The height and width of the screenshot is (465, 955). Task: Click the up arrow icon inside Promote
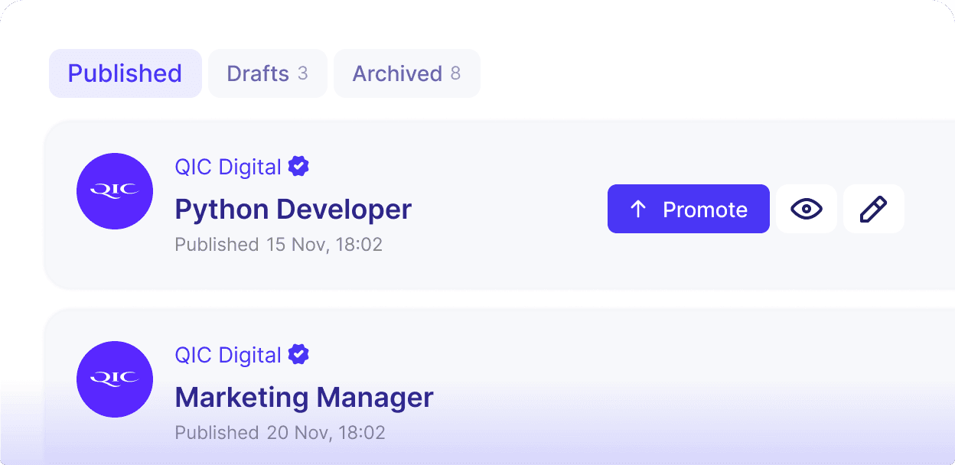click(638, 210)
